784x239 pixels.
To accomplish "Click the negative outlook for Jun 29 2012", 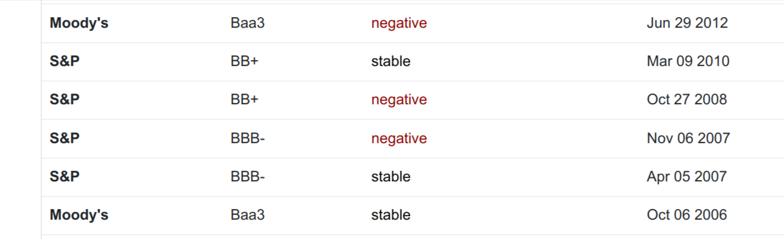I will [x=398, y=23].
